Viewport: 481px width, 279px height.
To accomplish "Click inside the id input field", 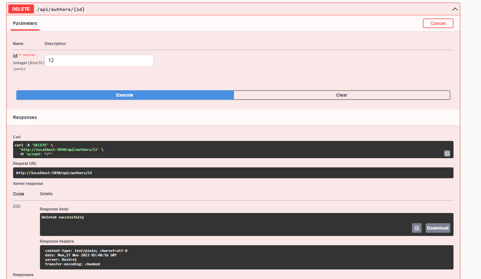I will click(99, 60).
